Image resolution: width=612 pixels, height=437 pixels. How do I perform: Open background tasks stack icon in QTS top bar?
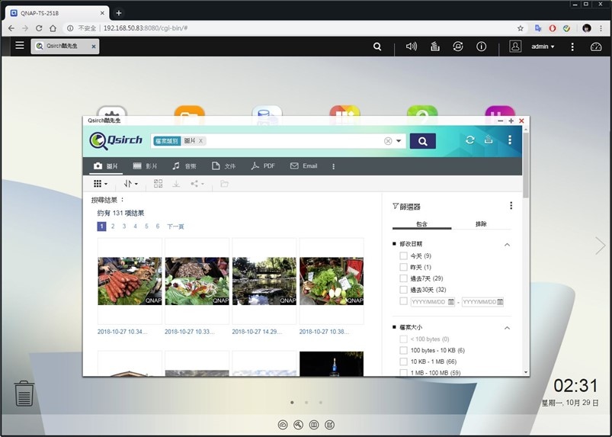click(x=434, y=47)
